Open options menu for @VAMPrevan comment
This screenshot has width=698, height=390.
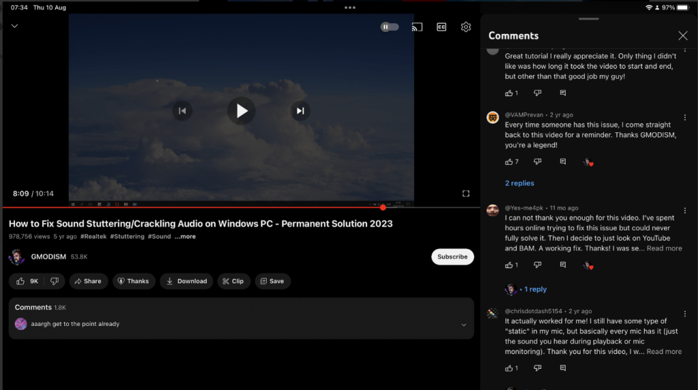coord(684,117)
